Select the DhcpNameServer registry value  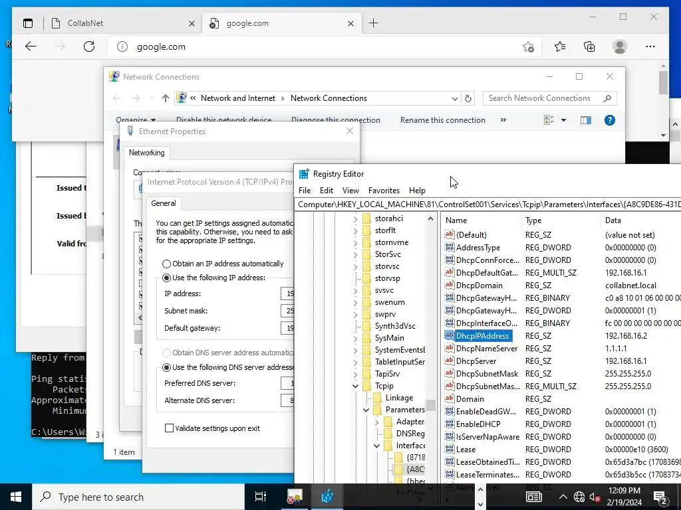(x=486, y=348)
